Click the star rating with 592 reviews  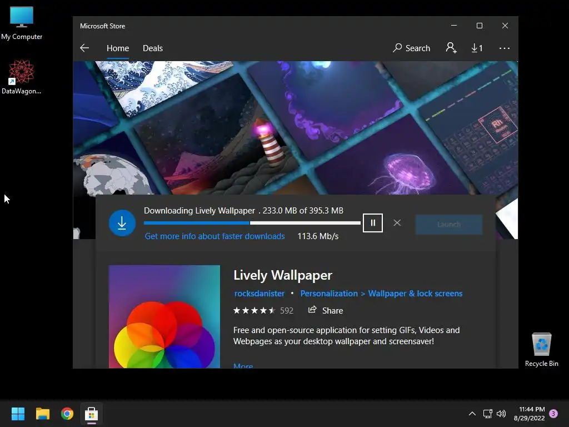[x=263, y=310]
